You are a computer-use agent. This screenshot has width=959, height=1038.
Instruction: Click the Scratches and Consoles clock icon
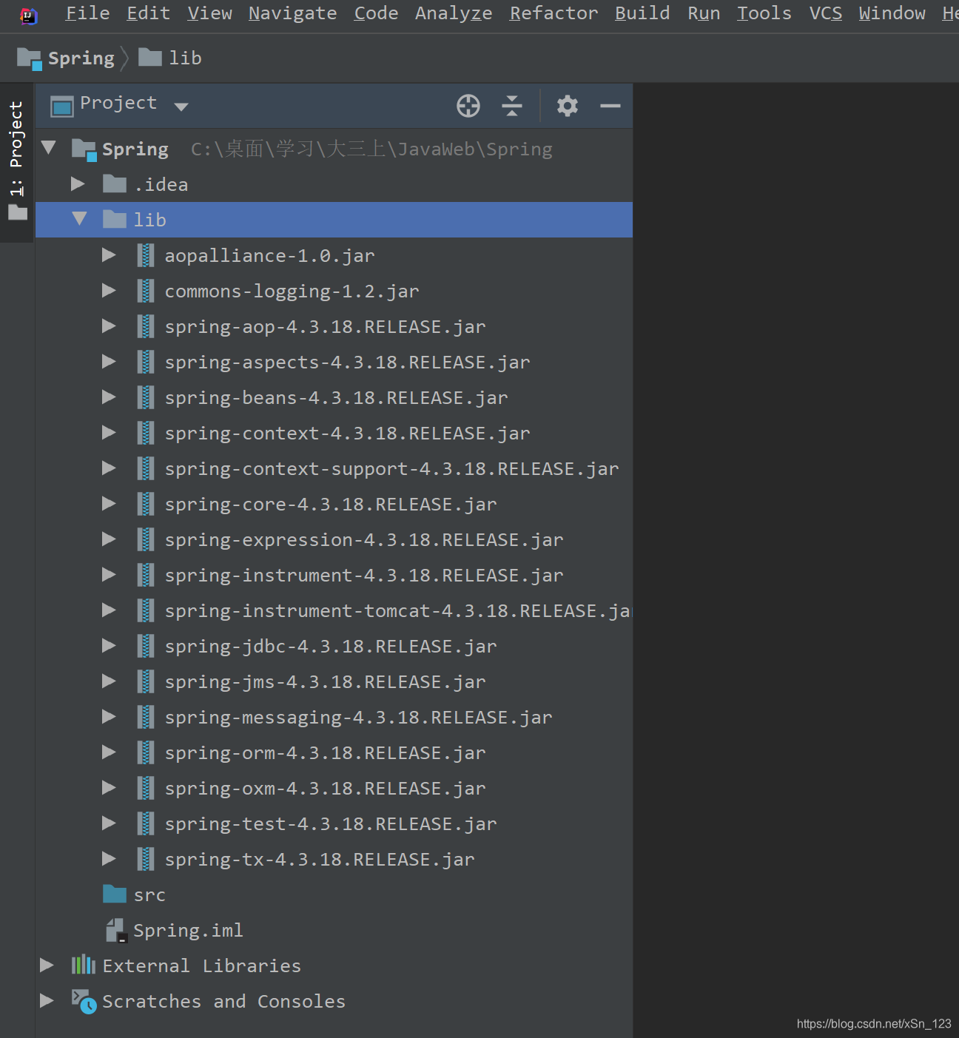pyautogui.click(x=84, y=1001)
